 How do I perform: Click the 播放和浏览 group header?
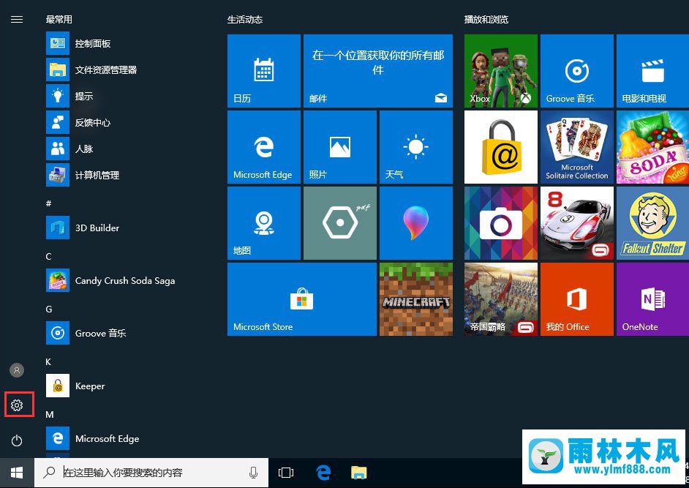click(486, 19)
